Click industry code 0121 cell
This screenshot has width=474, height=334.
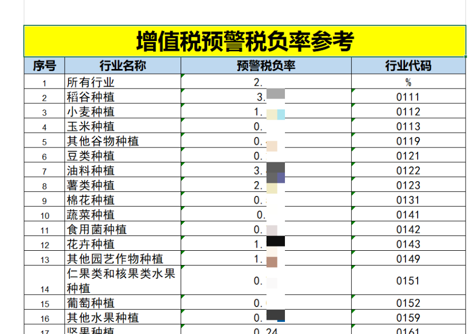[408, 156]
